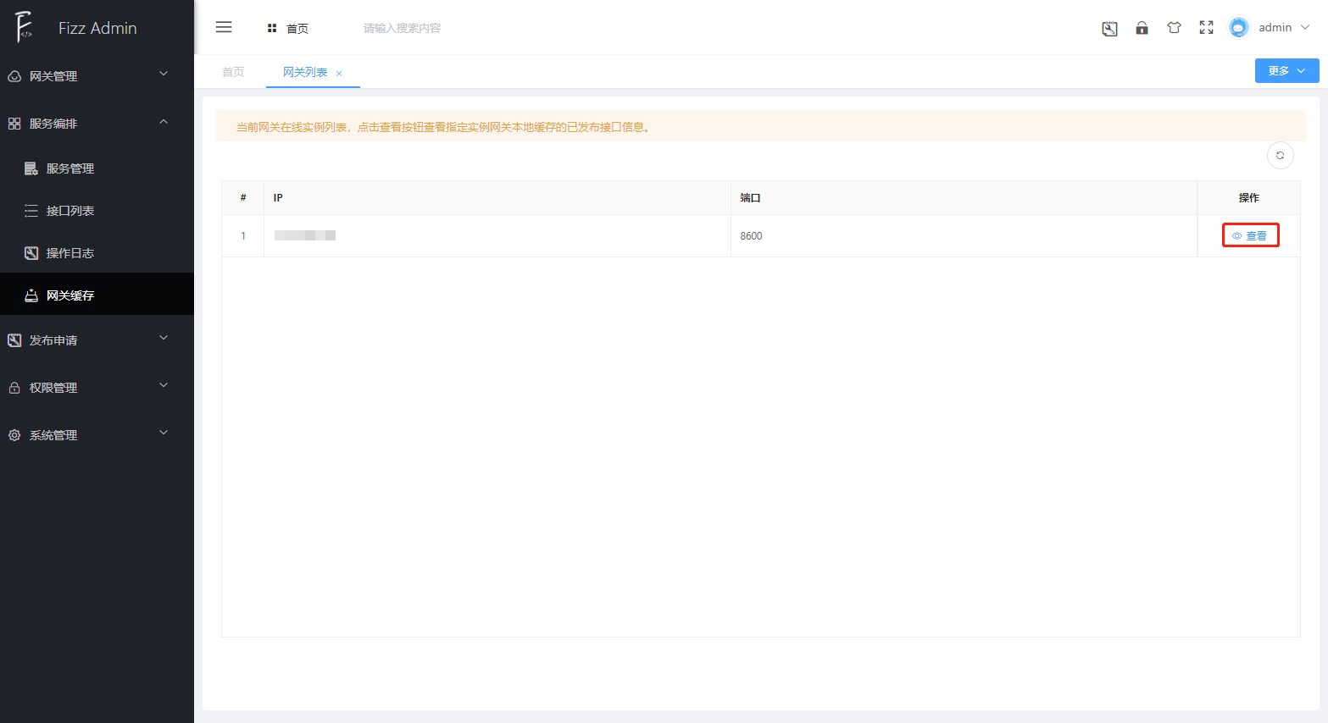Click the orange notice banner text
This screenshot has height=723, width=1328.
pyautogui.click(x=443, y=127)
